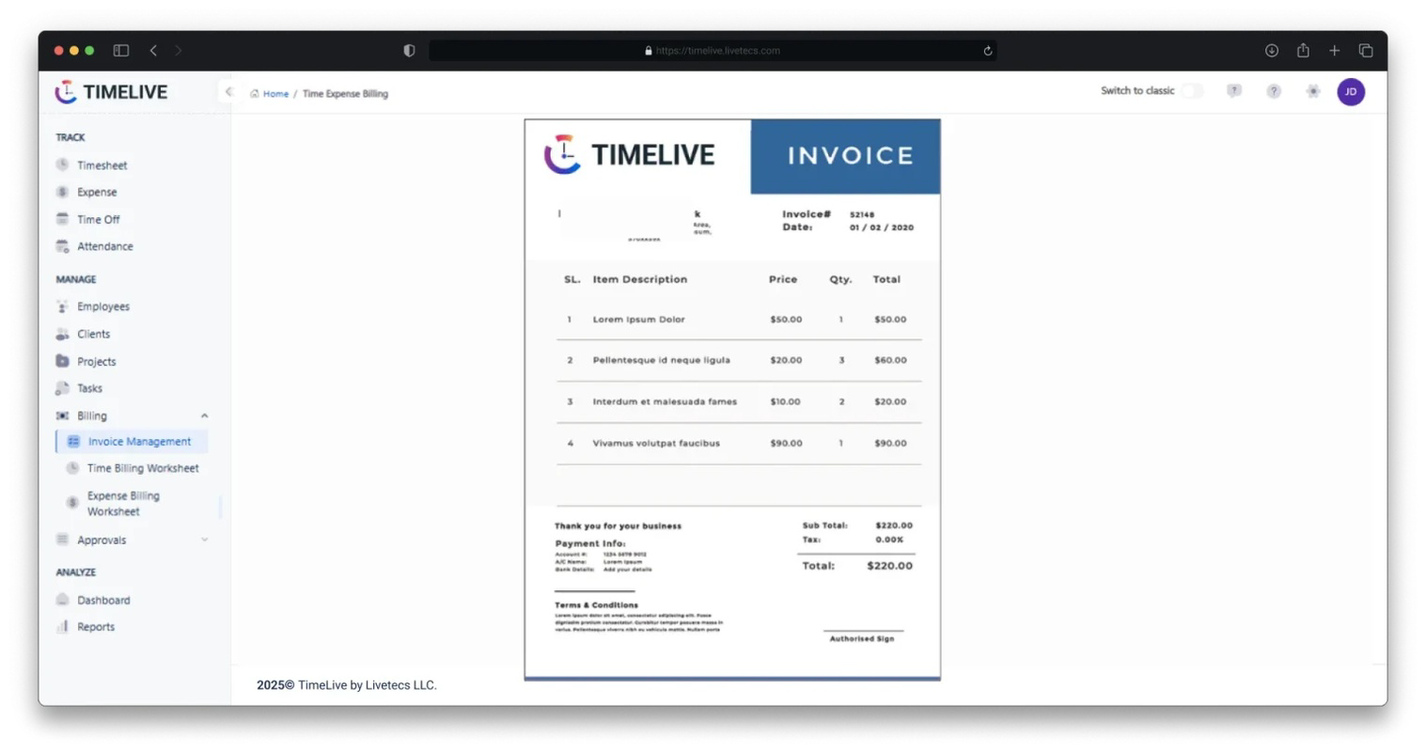The image size is (1426, 752).
Task: Click Vivamus volutpat faucibus row text
Action: click(656, 443)
